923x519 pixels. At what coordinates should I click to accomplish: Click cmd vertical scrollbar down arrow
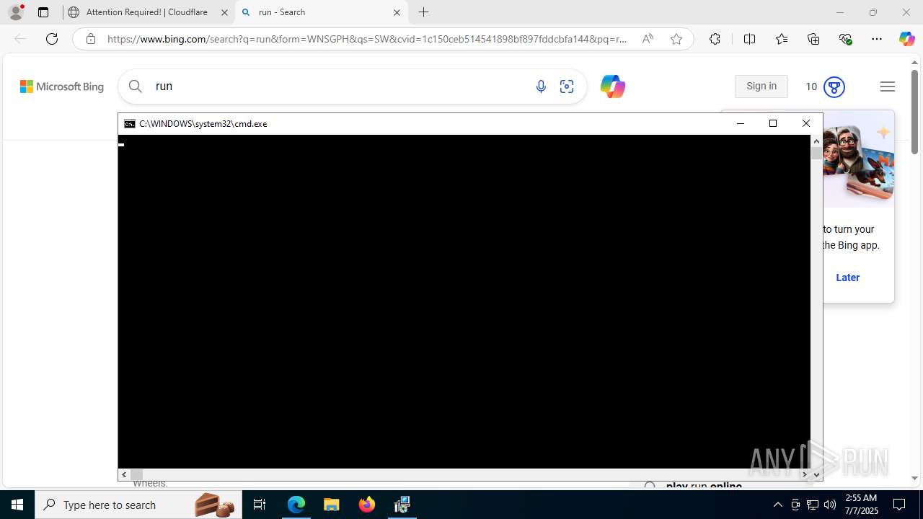click(816, 475)
